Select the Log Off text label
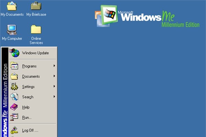This screenshot has height=137, width=206. click(30, 130)
